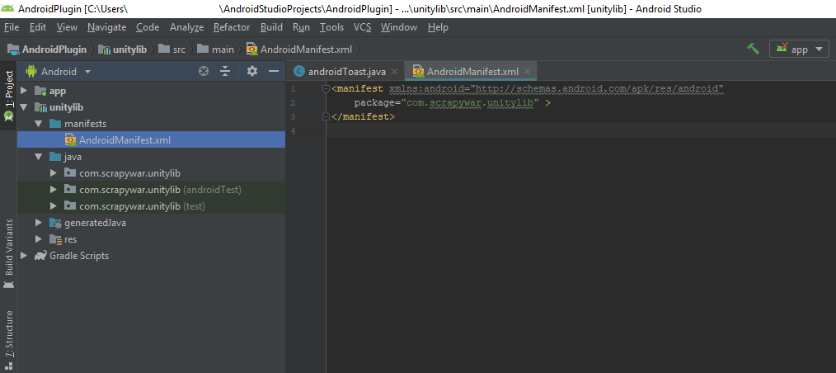This screenshot has height=373, width=836.
Task: Expand the generatedJava folder arrow
Action: pyautogui.click(x=39, y=223)
